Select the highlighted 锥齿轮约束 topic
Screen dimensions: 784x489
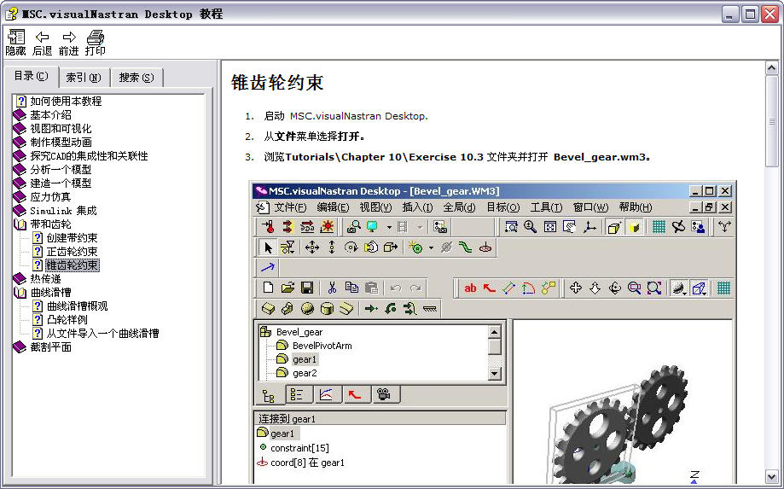73,265
